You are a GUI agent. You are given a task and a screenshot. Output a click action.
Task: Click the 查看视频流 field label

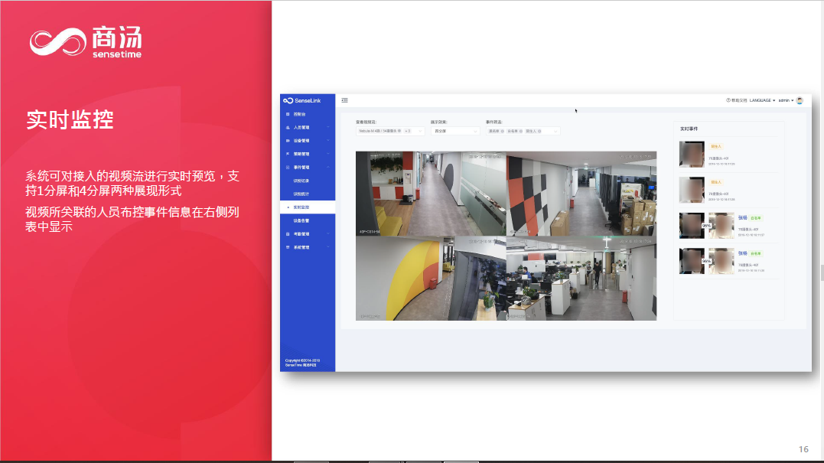click(366, 122)
